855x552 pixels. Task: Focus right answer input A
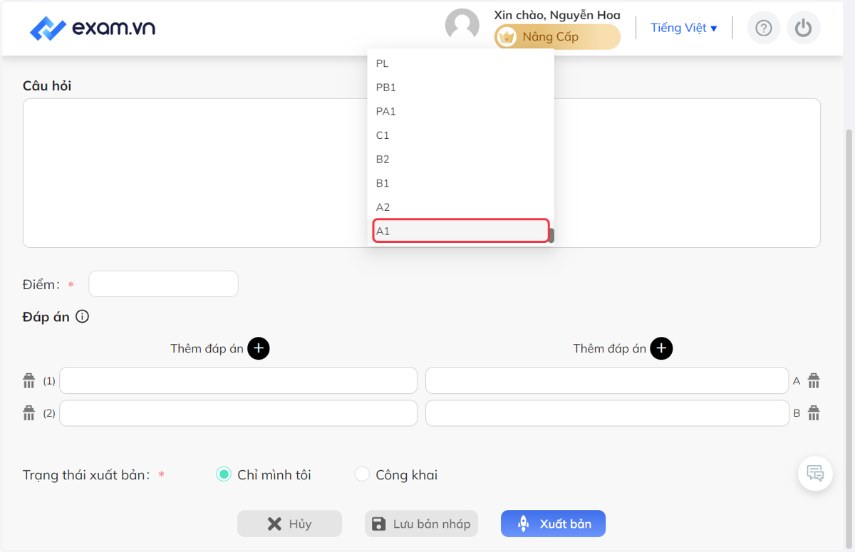607,380
